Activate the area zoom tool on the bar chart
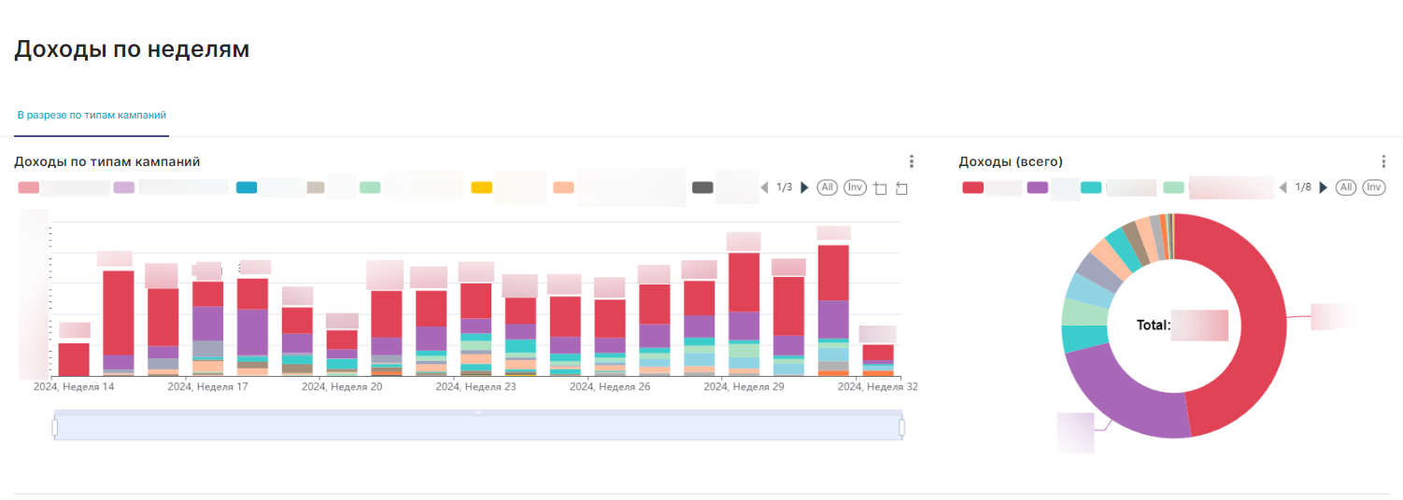The height and width of the screenshot is (500, 1403). pyautogui.click(x=880, y=188)
